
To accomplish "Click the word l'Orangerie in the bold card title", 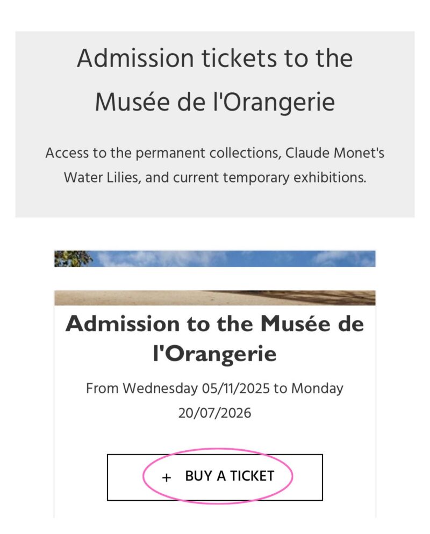I will (215, 354).
